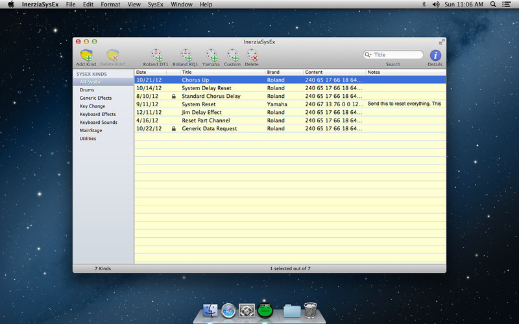Click the note 'Send this to reset everything'
The height and width of the screenshot is (324, 519).
tap(404, 104)
